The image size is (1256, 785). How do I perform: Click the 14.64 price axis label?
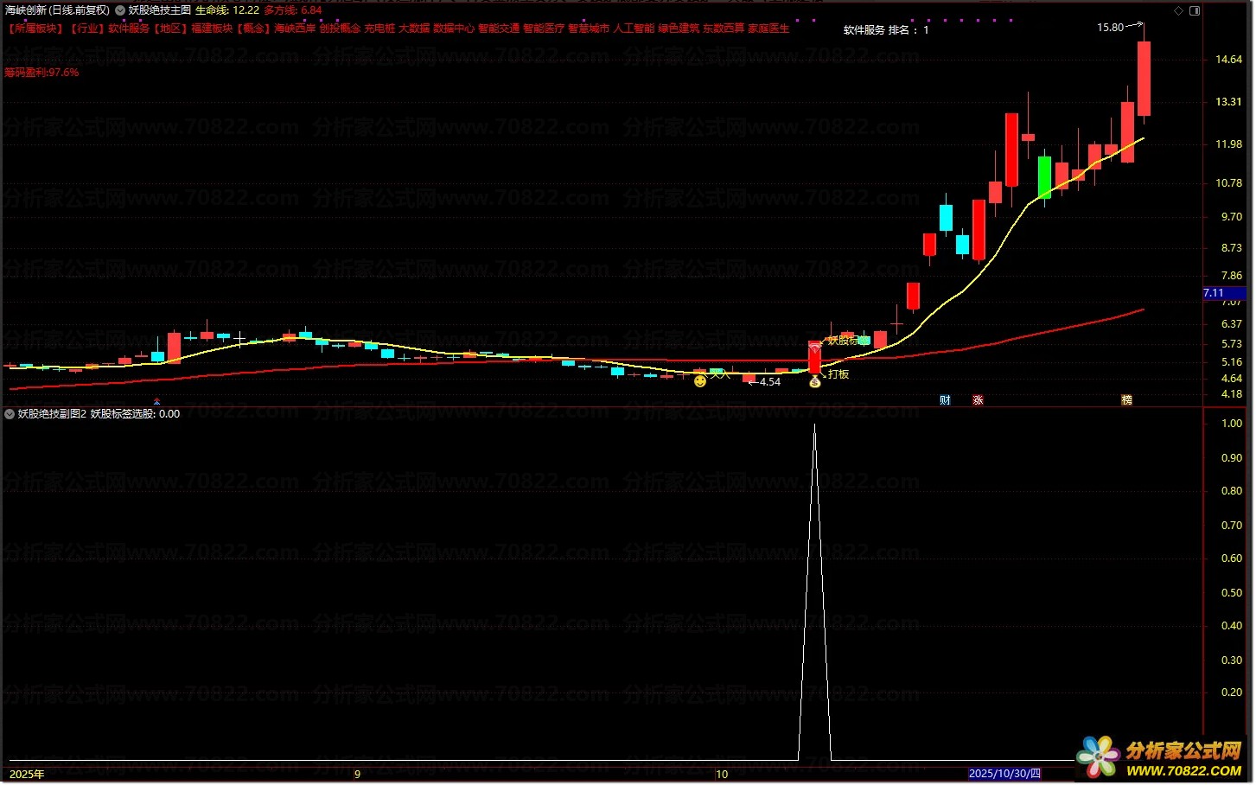click(1228, 60)
